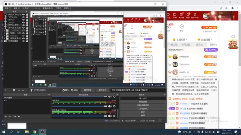Click the 停止串流 button

(143, 98)
